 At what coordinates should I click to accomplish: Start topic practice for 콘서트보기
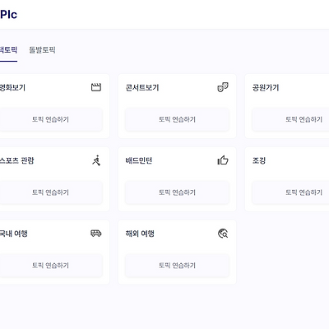pyautogui.click(x=177, y=119)
